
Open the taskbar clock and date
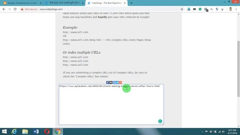tap(232, 132)
